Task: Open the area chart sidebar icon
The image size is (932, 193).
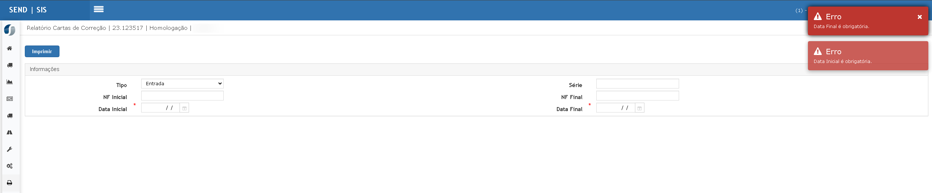Action: tap(9, 82)
